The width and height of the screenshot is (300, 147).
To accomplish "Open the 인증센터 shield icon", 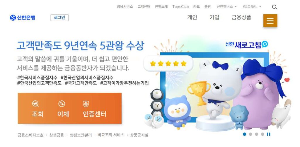I will click(86, 104).
